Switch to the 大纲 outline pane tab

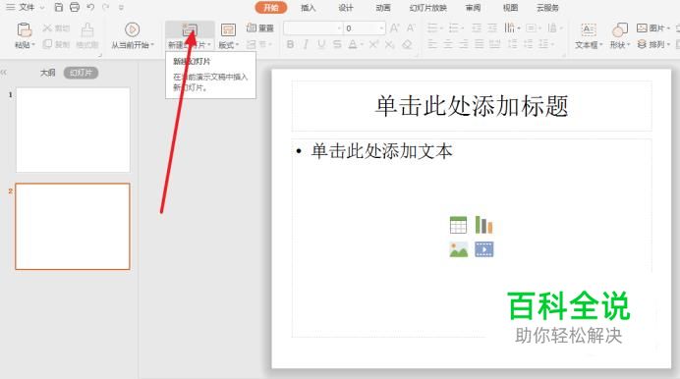(x=48, y=73)
